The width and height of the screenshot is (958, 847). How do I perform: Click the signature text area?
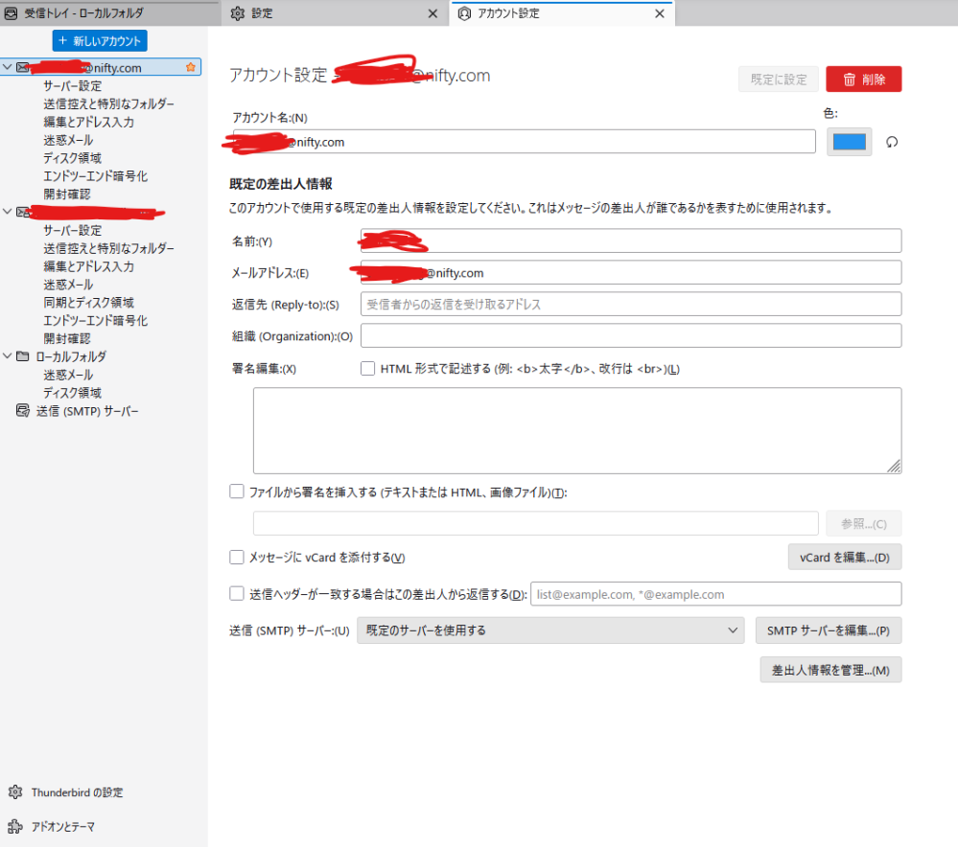[577, 430]
